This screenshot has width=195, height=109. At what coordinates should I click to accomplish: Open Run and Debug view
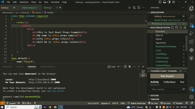click(x=191, y=33)
